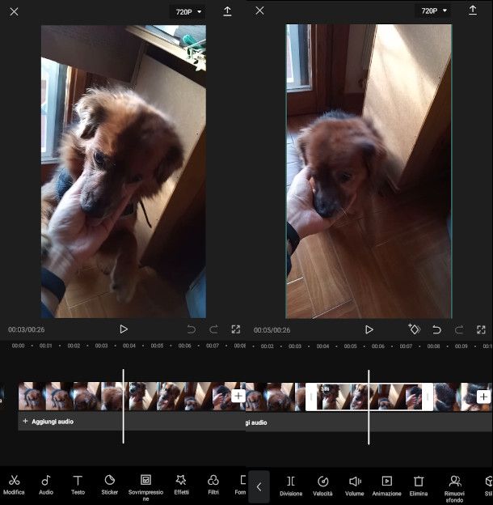Open Modifica scissors tool in left editor
This screenshot has width=493, height=505.
(x=14, y=485)
